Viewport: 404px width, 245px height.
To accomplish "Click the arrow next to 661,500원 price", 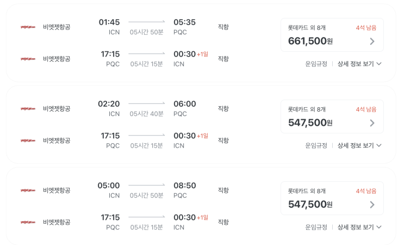I will point(372,41).
